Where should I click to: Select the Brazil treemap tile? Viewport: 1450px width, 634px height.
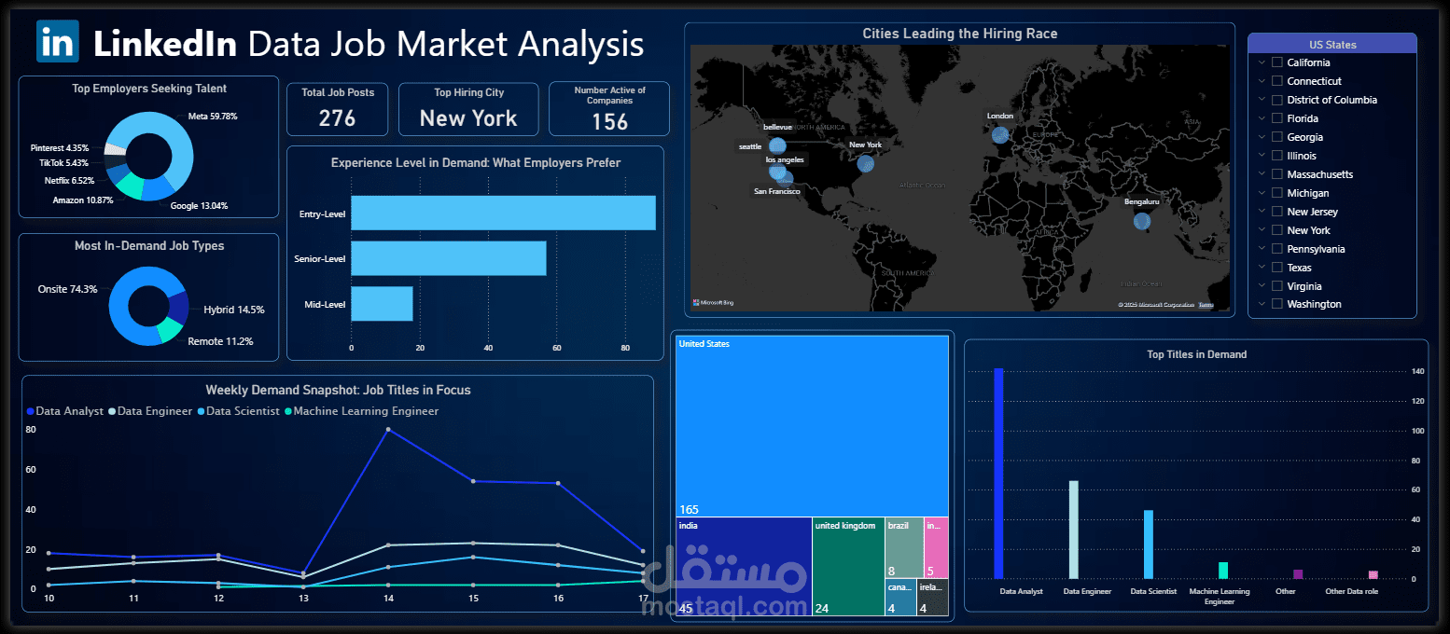coord(904,548)
